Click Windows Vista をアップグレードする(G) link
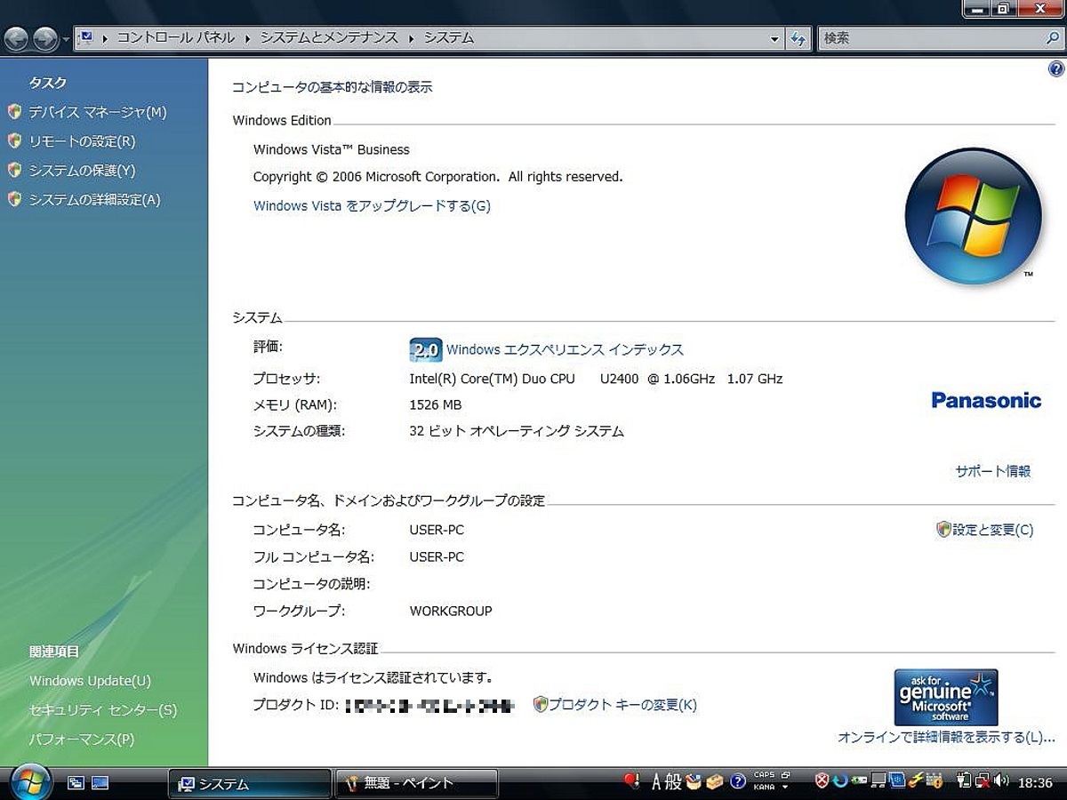Image resolution: width=1067 pixels, height=800 pixels. click(x=372, y=206)
